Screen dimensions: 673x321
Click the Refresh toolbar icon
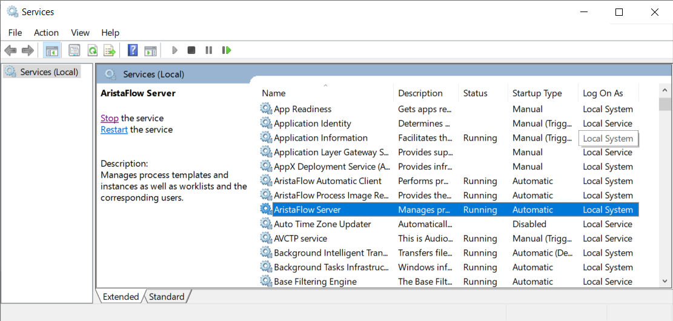pyautogui.click(x=92, y=50)
